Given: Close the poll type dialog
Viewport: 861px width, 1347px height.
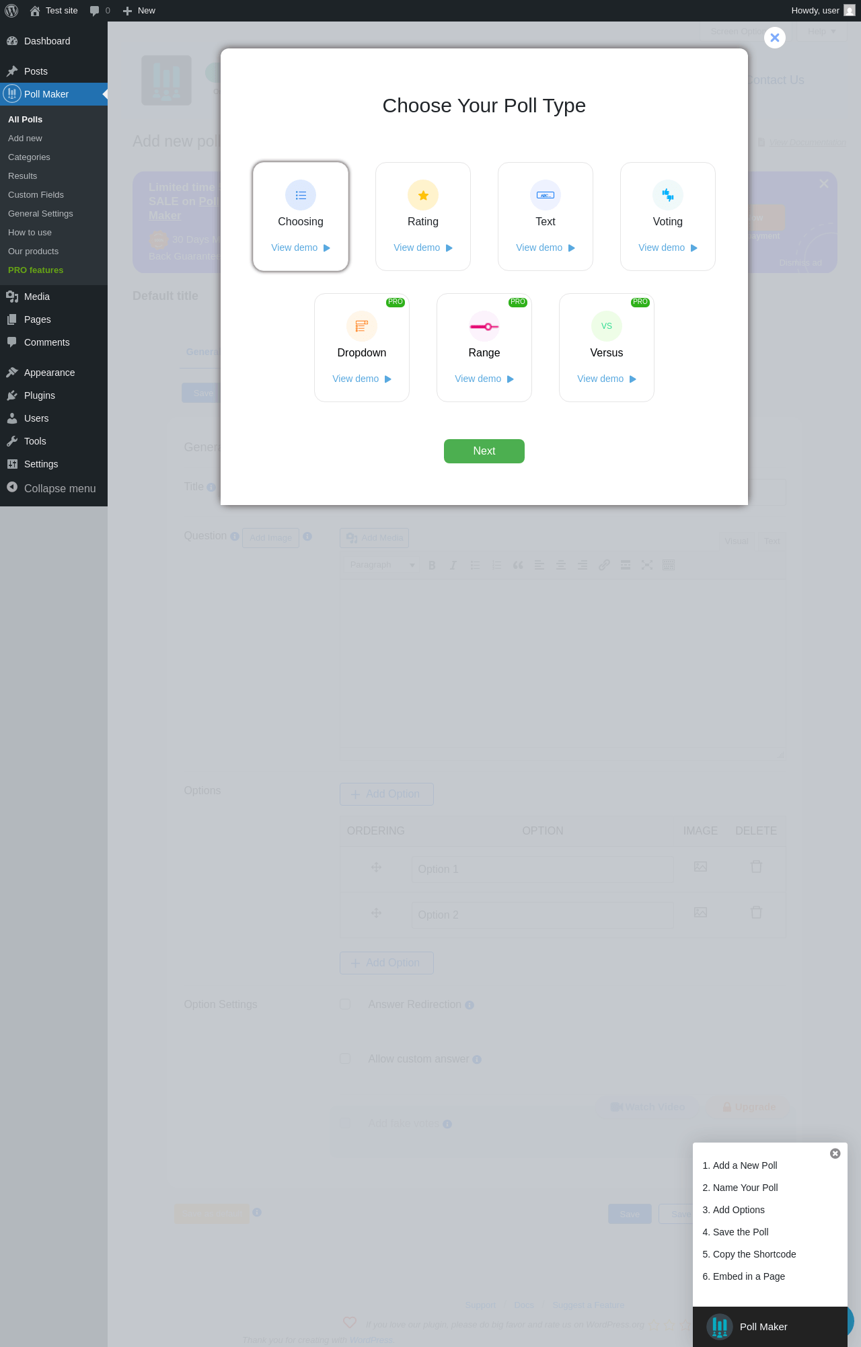Looking at the screenshot, I should tap(775, 38).
